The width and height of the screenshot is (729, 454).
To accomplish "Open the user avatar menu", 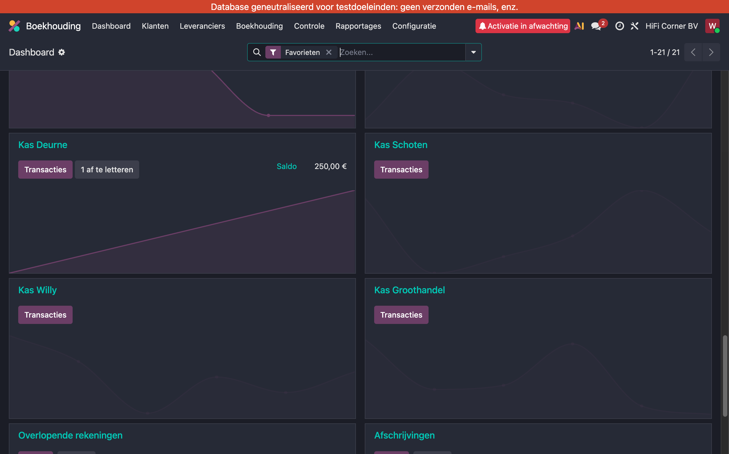I will 712,26.
